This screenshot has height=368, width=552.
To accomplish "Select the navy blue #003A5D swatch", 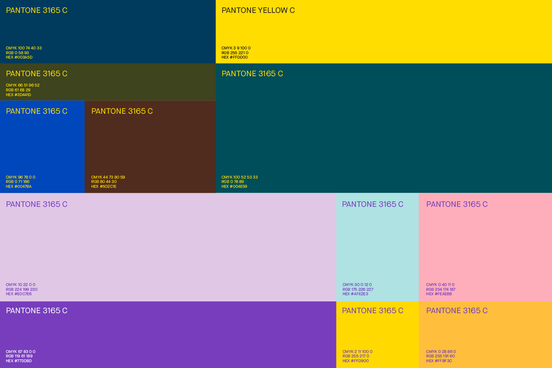I will point(108,32).
